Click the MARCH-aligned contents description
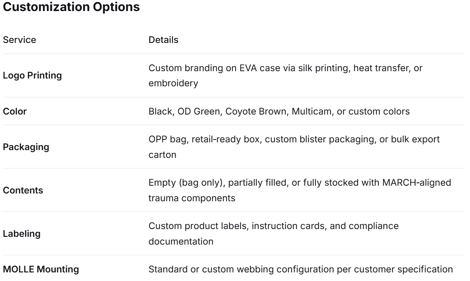 300,190
